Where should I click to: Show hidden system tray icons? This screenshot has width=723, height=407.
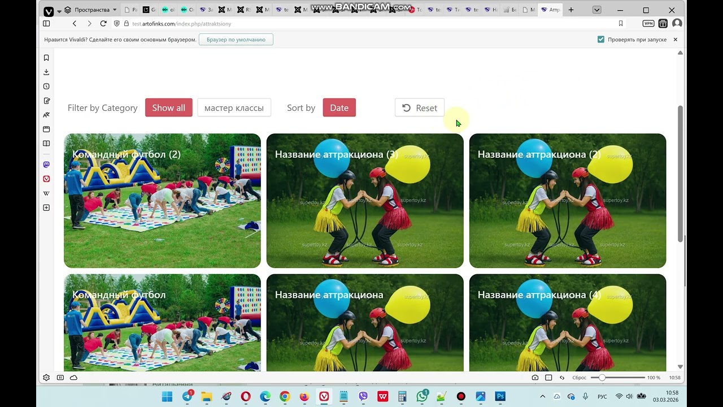543,396
